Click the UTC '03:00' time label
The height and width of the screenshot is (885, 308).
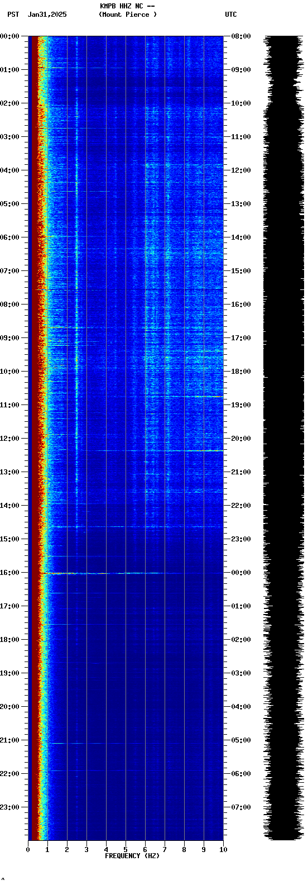point(241,673)
